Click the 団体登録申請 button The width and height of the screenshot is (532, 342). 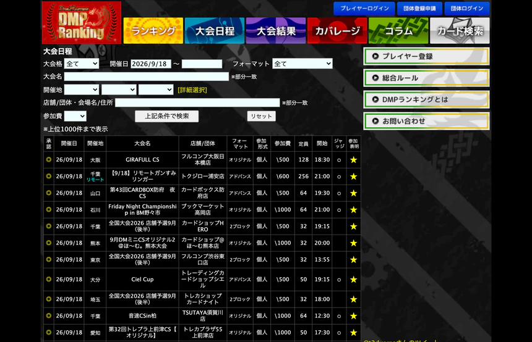[419, 9]
